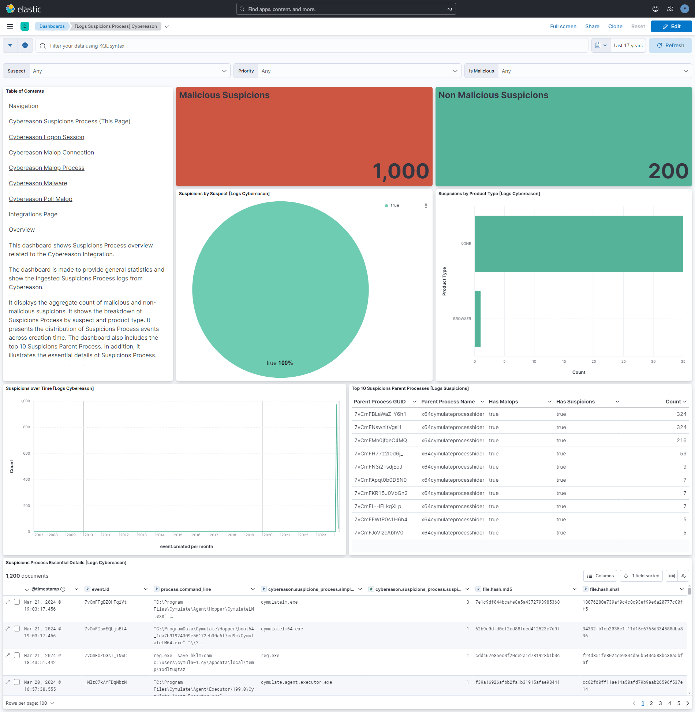
Task: Expand the file.hash.sha1 column menu
Action: point(681,589)
